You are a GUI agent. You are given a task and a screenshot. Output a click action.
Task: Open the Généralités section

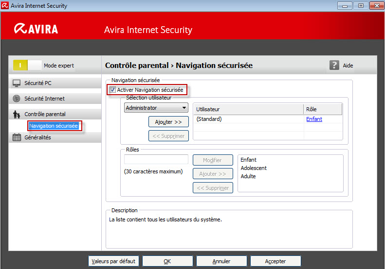tap(55, 137)
